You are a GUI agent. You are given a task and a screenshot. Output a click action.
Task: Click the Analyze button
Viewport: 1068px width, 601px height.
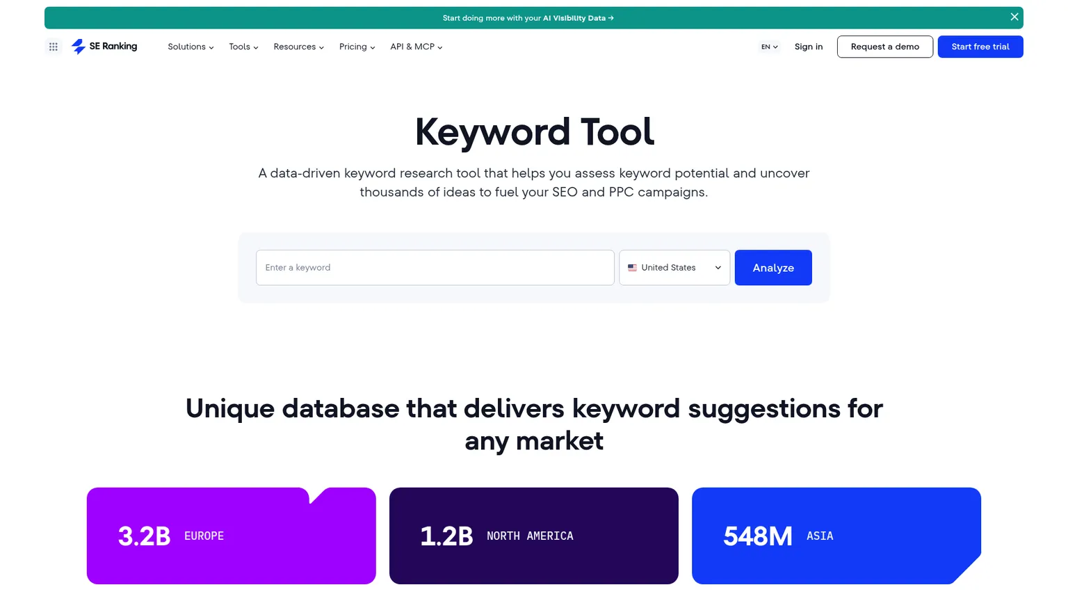[x=773, y=268]
